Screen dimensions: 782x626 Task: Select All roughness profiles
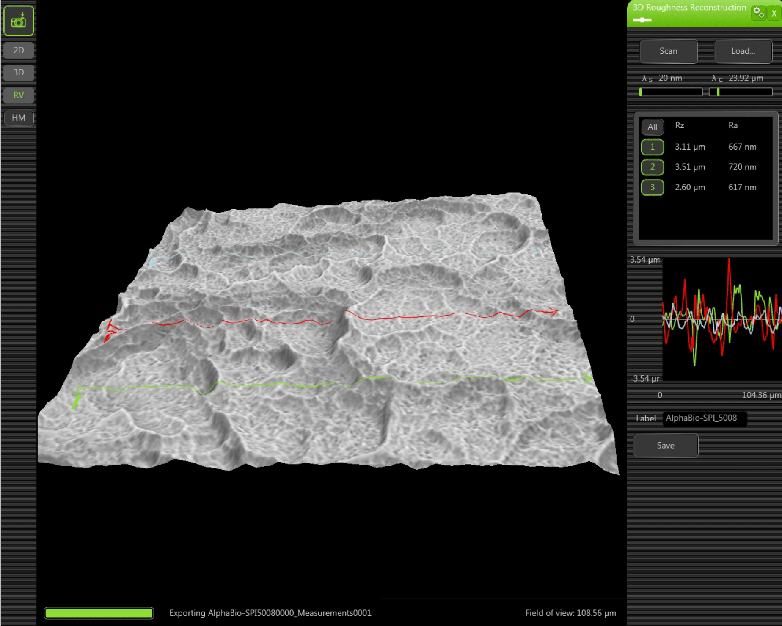[x=652, y=127]
